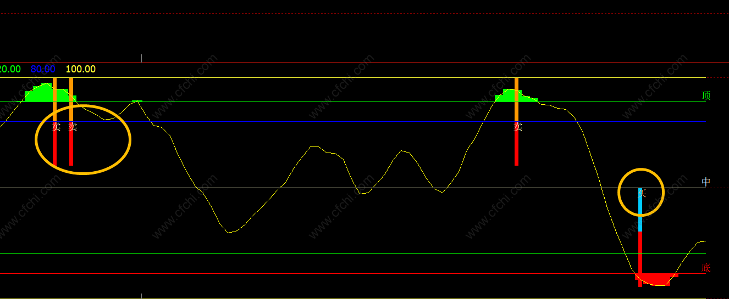
Task: Click the green overbought histogram on the right peak
Action: point(516,96)
